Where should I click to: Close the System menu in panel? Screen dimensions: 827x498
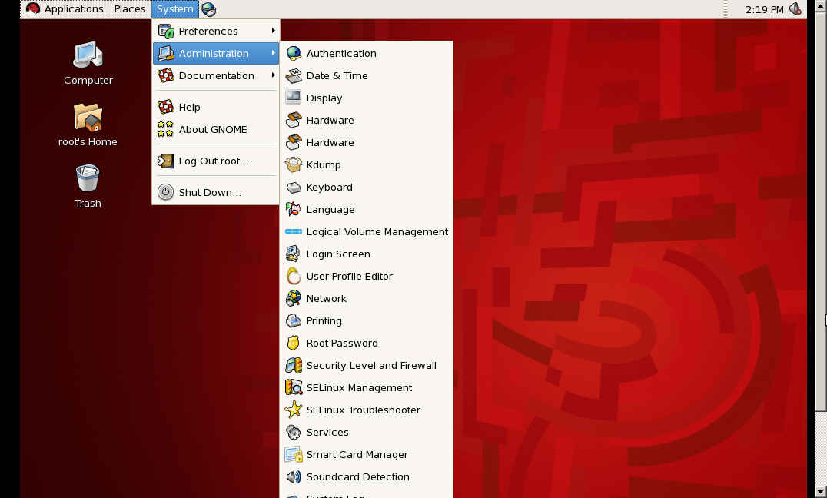(x=175, y=9)
